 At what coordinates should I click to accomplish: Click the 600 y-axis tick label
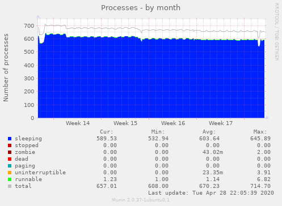click(x=29, y=39)
